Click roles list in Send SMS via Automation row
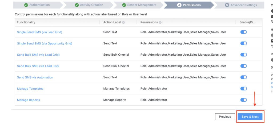The image size is (273, 128). coord(183,77)
